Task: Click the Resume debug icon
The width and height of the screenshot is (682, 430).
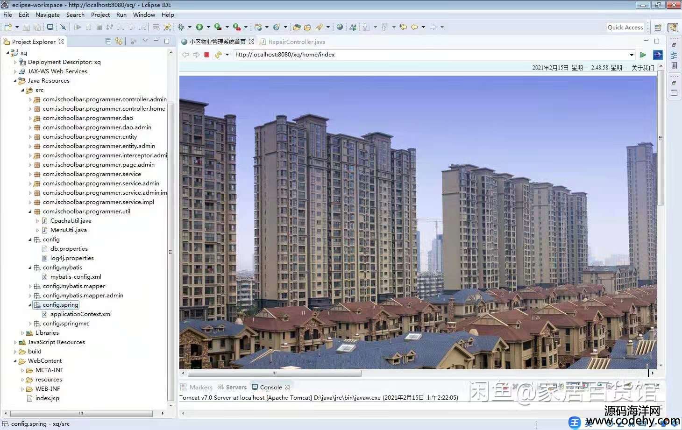Action: 78,27
